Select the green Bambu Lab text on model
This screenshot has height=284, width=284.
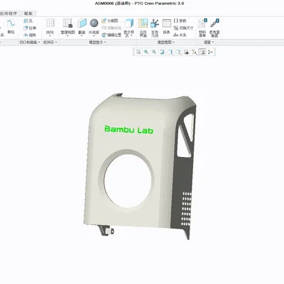(129, 129)
